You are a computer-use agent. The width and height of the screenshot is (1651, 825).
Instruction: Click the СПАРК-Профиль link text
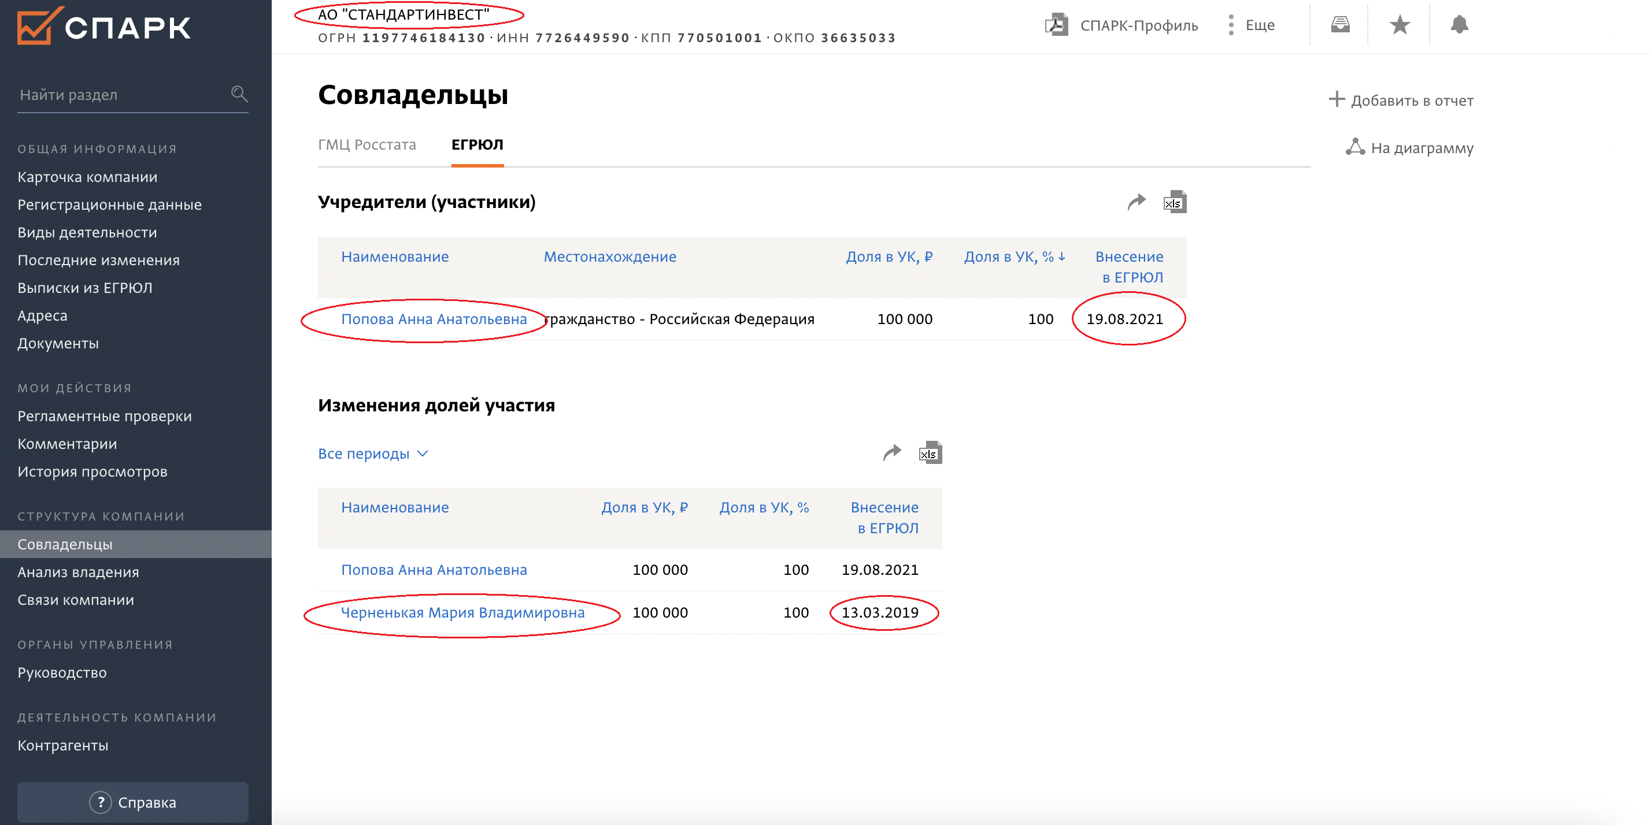1139,25
